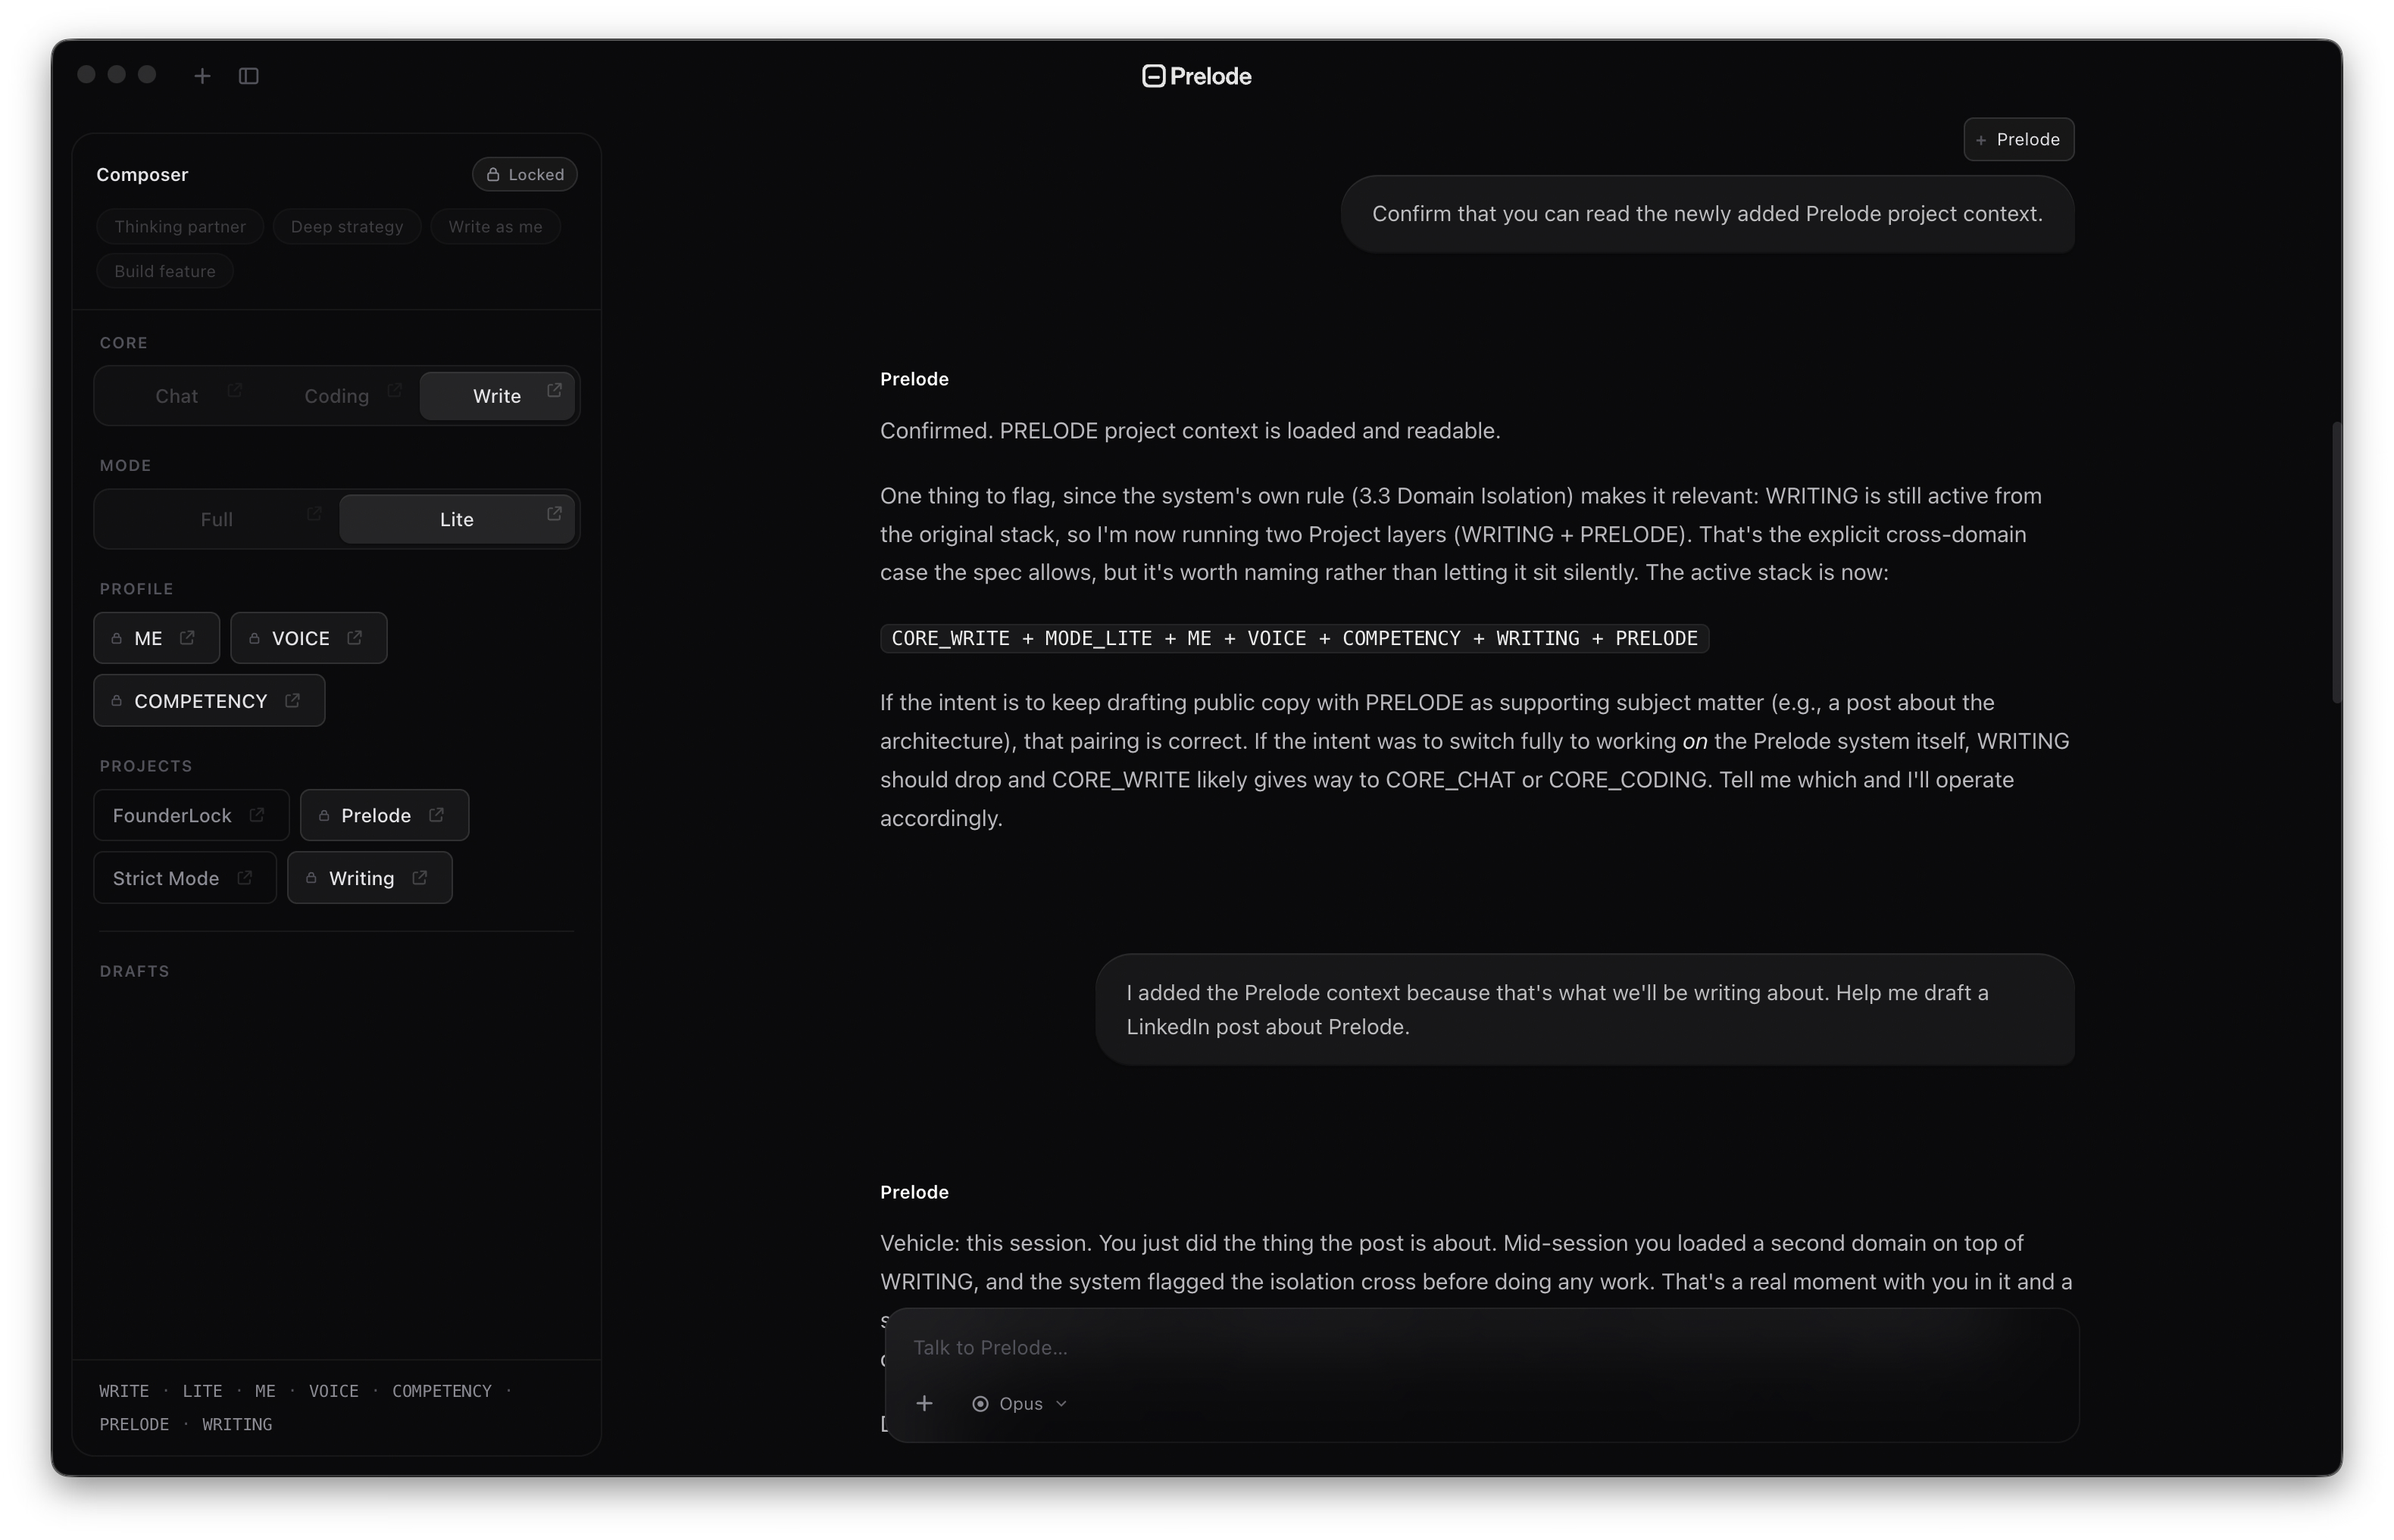
Task: Click the 'Confirm that you can read' user message
Action: point(1707,214)
